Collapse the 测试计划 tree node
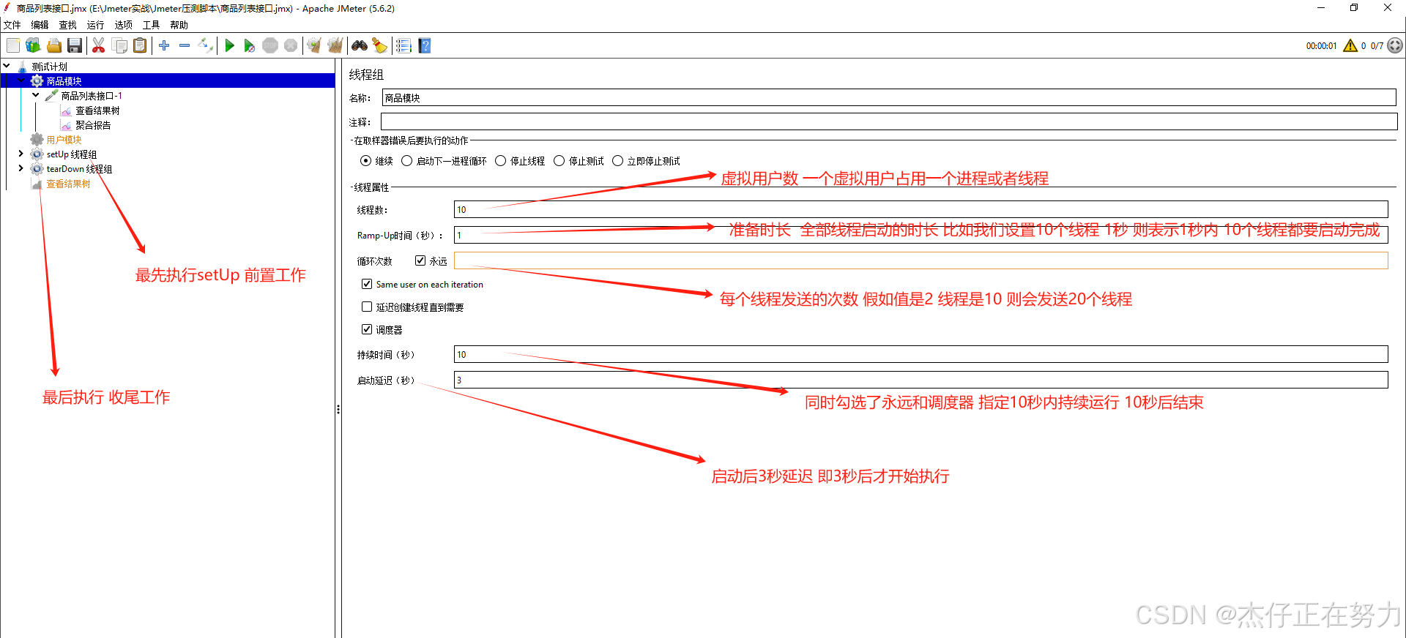This screenshot has height=638, width=1406. [7, 66]
